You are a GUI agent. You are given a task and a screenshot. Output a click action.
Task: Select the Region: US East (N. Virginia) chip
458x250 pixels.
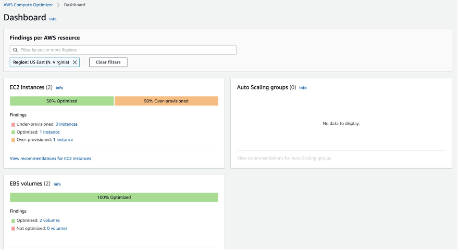click(45, 62)
